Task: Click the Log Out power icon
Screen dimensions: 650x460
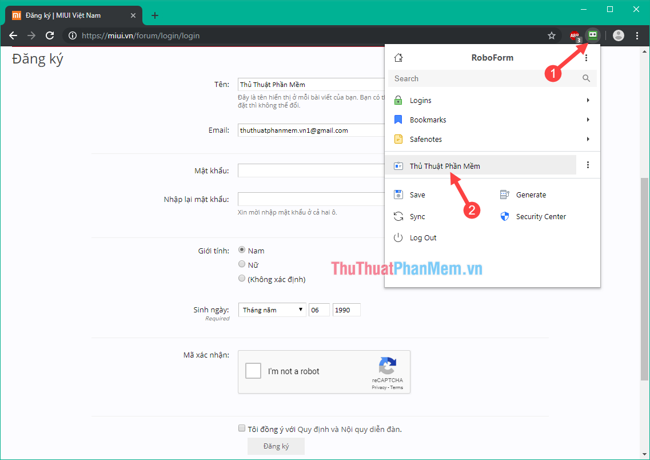Action: (x=398, y=237)
